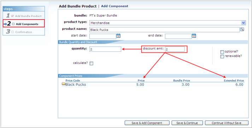Click Save & Add Component button
Image resolution: width=252 pixels, height=128 pixels.
(147, 123)
